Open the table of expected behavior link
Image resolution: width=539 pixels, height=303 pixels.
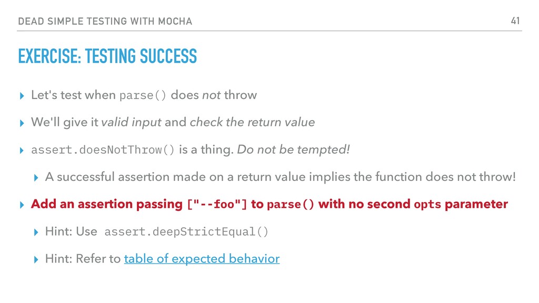(x=202, y=259)
